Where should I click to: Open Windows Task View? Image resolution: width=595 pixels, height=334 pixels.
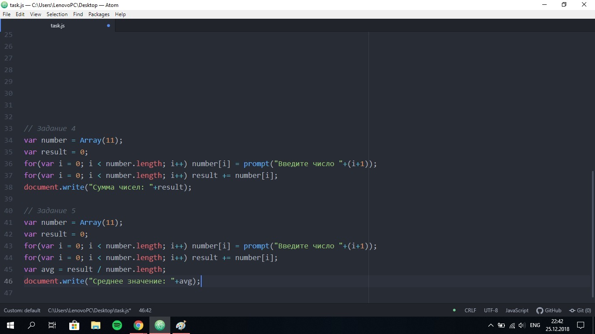pos(52,325)
